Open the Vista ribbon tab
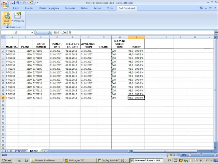Image resolution: width=218 pixels, height=164 pixels. (110, 8)
